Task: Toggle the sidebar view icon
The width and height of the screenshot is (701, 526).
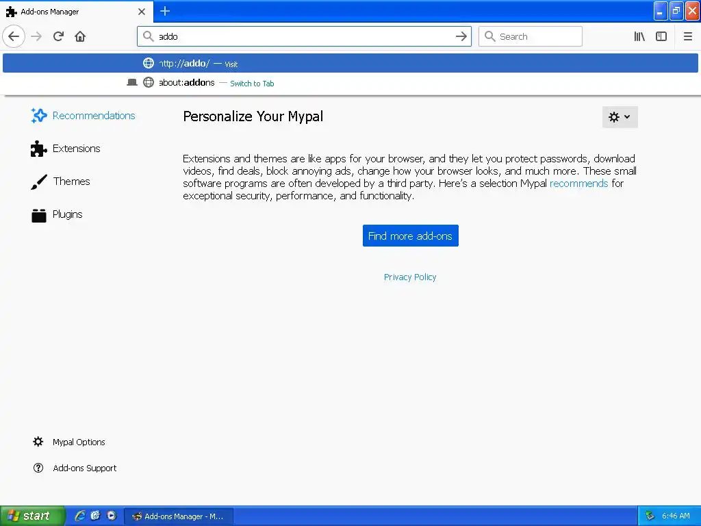Action: pos(661,36)
